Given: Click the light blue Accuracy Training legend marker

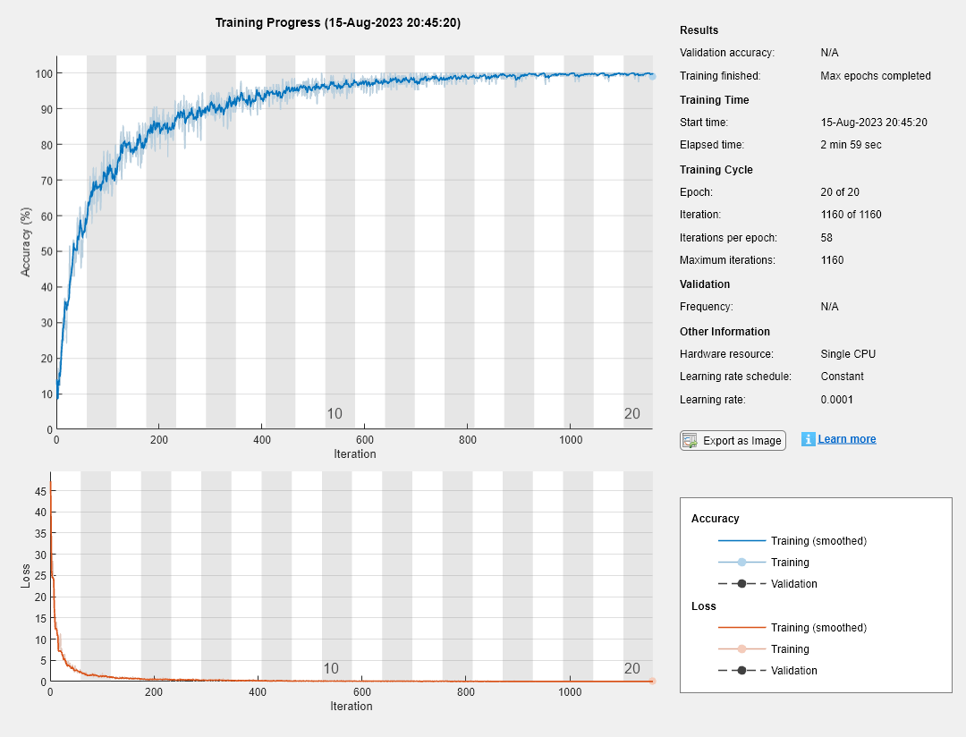Looking at the screenshot, I should (741, 563).
